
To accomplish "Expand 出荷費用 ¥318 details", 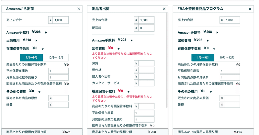I will click(x=36, y=40).
